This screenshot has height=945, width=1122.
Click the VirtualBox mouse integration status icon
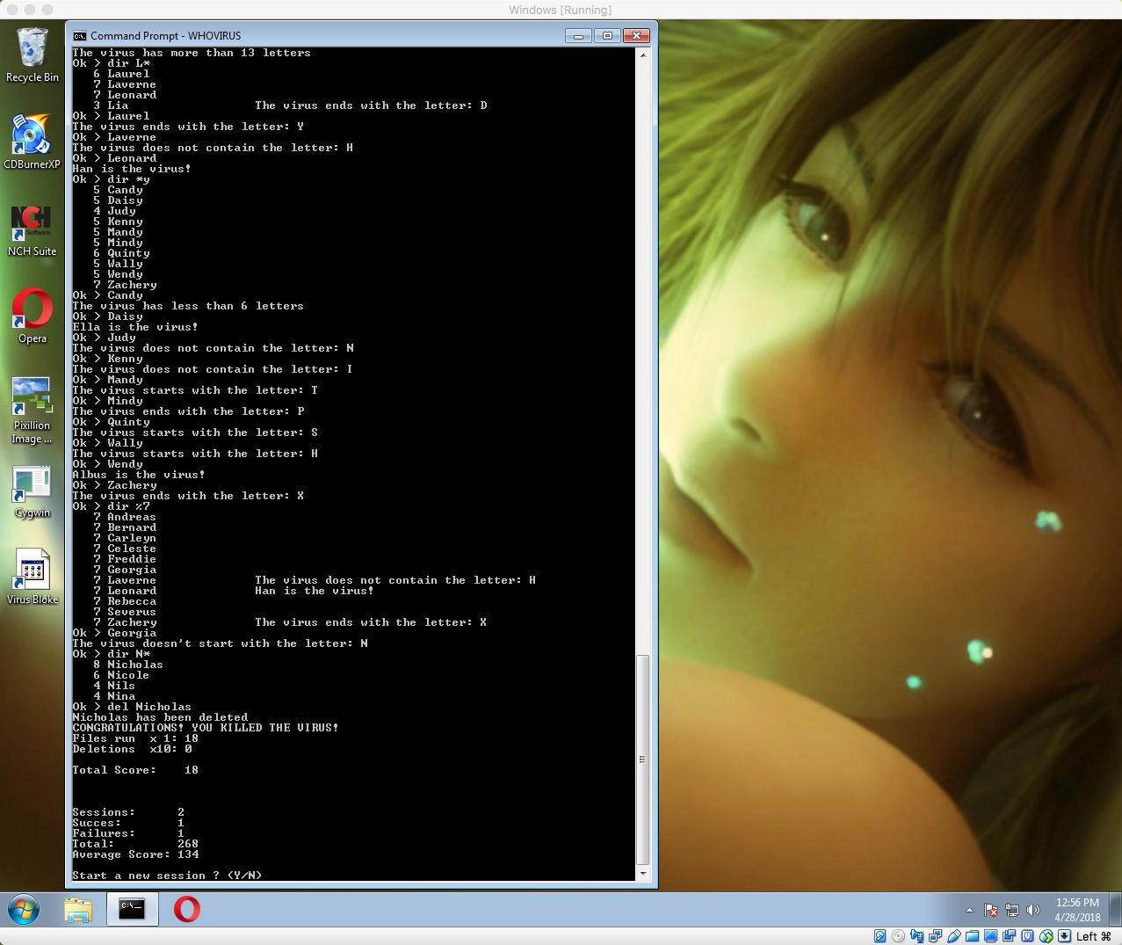pos(1046,936)
